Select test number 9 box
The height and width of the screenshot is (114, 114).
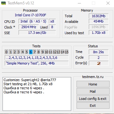tap(43, 52)
